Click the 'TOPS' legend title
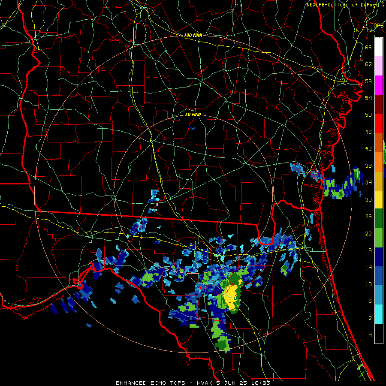Viewport: 386px width, 386px height. pos(377,25)
